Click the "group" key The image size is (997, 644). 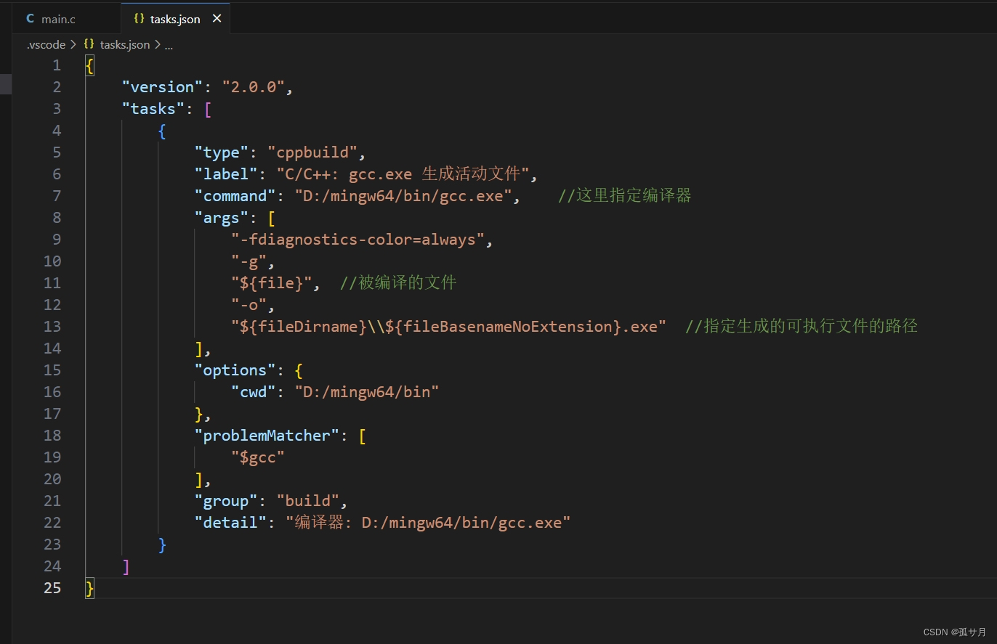(226, 501)
